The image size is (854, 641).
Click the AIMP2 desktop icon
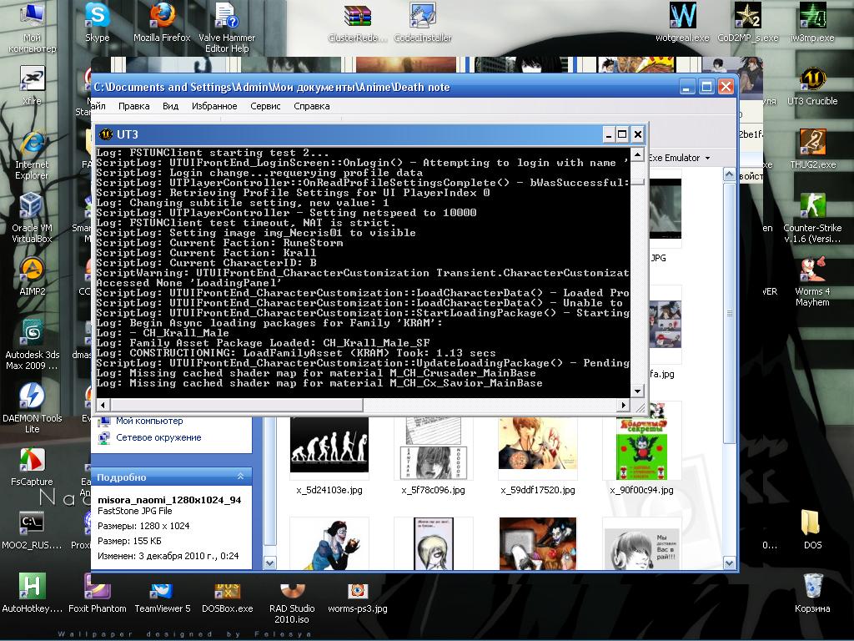click(x=32, y=270)
